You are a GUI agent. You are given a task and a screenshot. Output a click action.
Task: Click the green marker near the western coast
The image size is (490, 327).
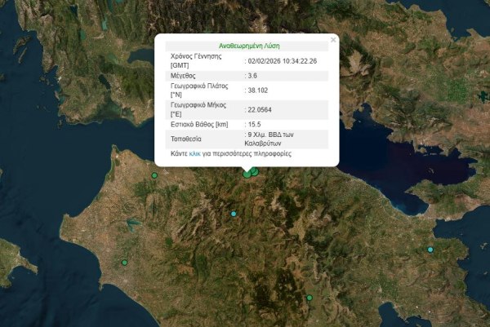click(x=124, y=262)
